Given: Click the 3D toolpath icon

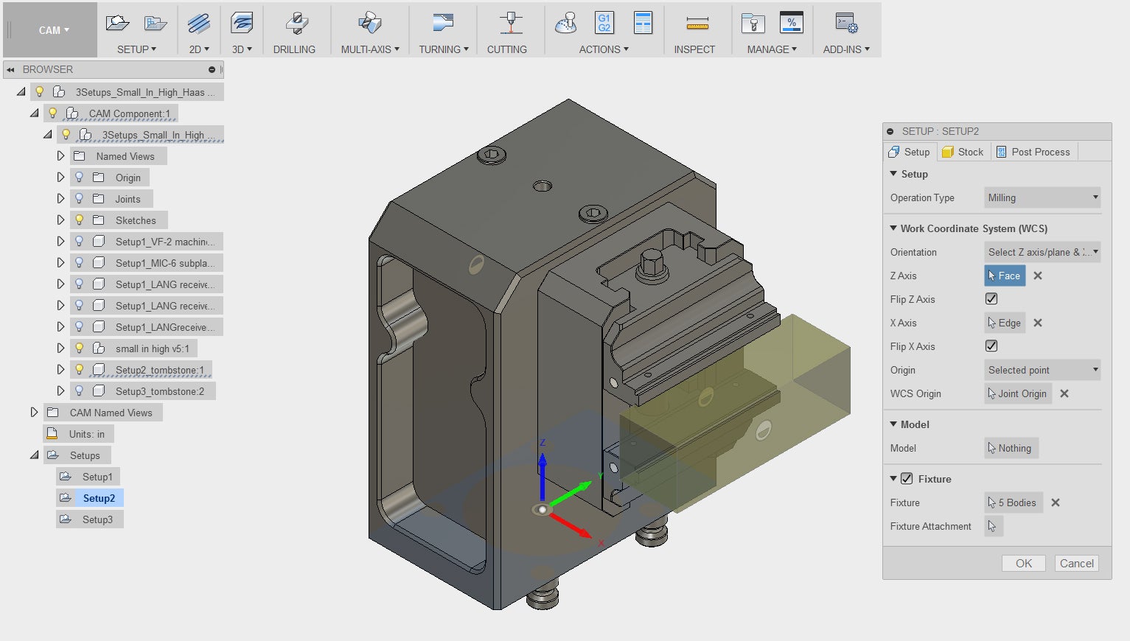Looking at the screenshot, I should (x=242, y=24).
